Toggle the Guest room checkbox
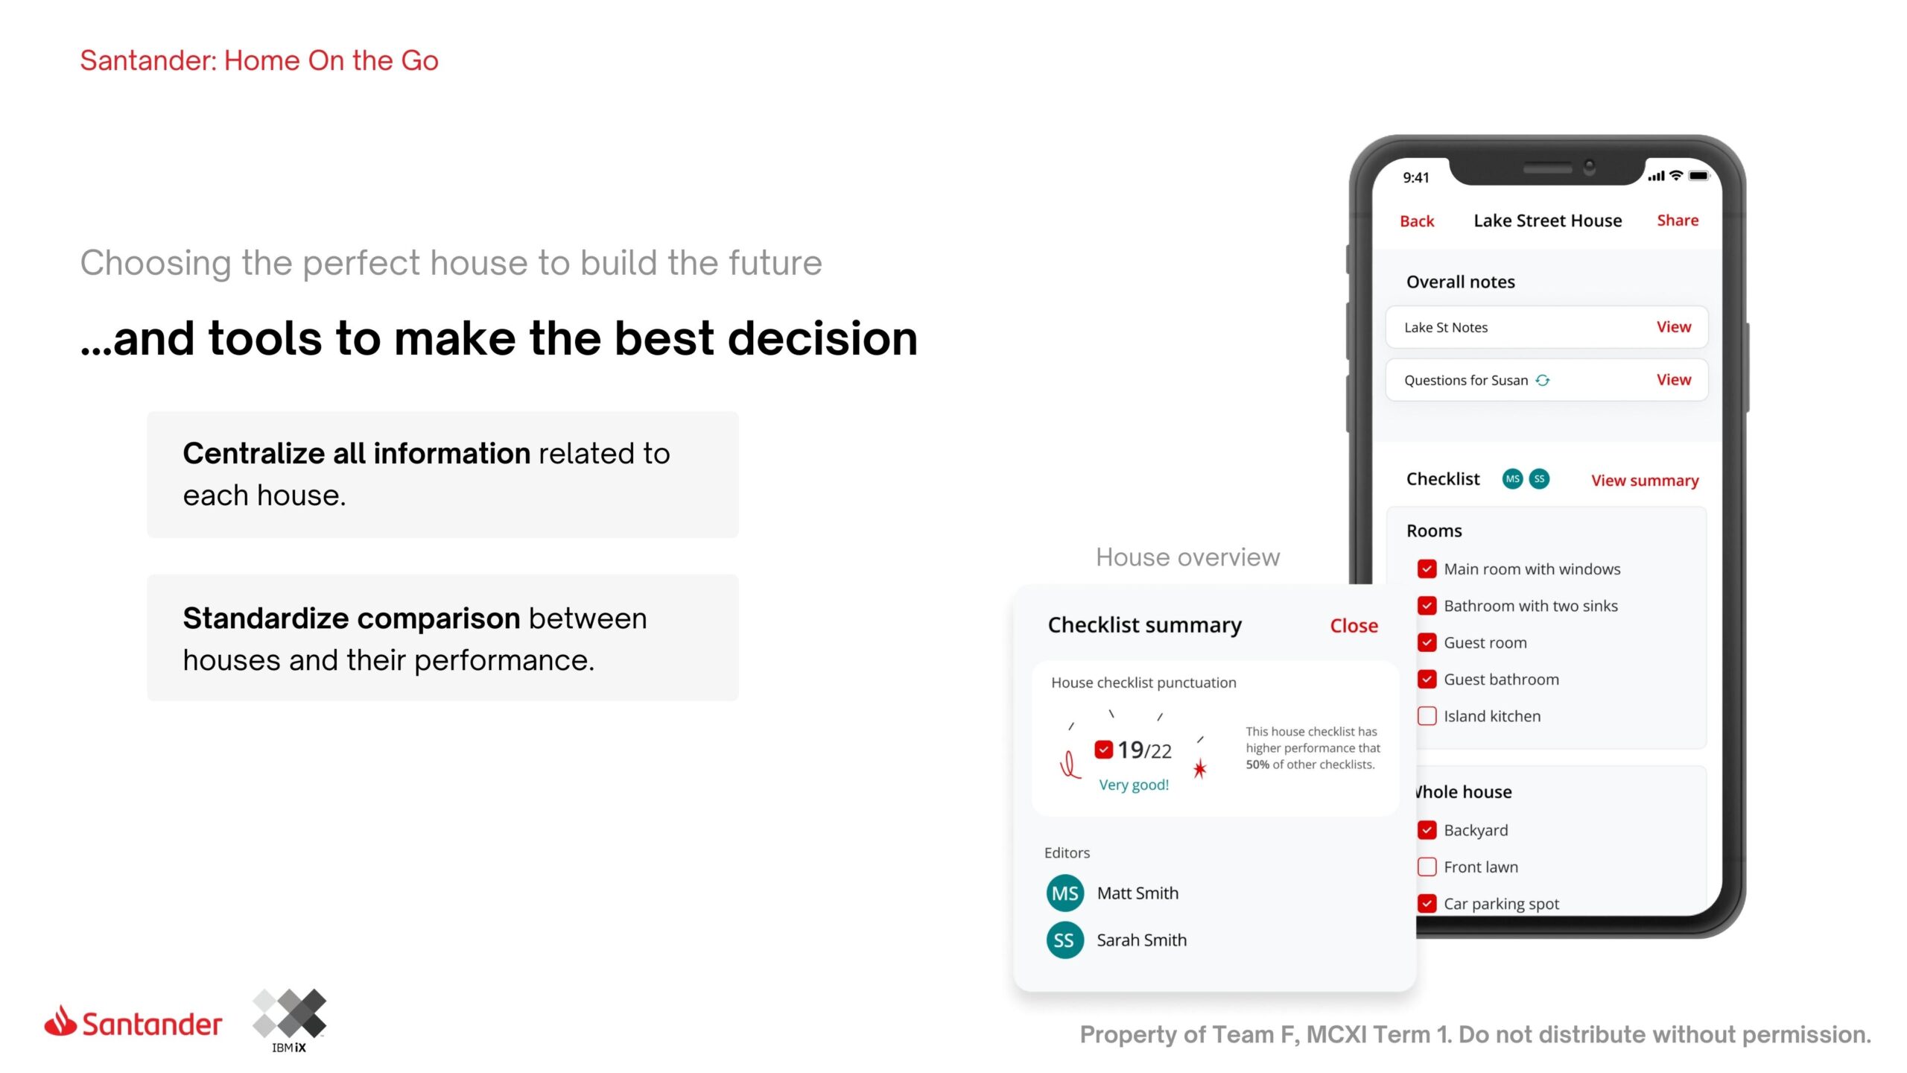 pos(1425,641)
